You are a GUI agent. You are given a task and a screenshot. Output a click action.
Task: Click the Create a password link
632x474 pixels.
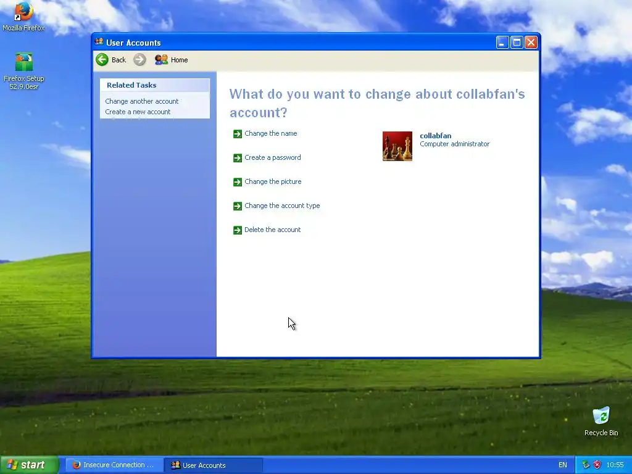tap(272, 157)
